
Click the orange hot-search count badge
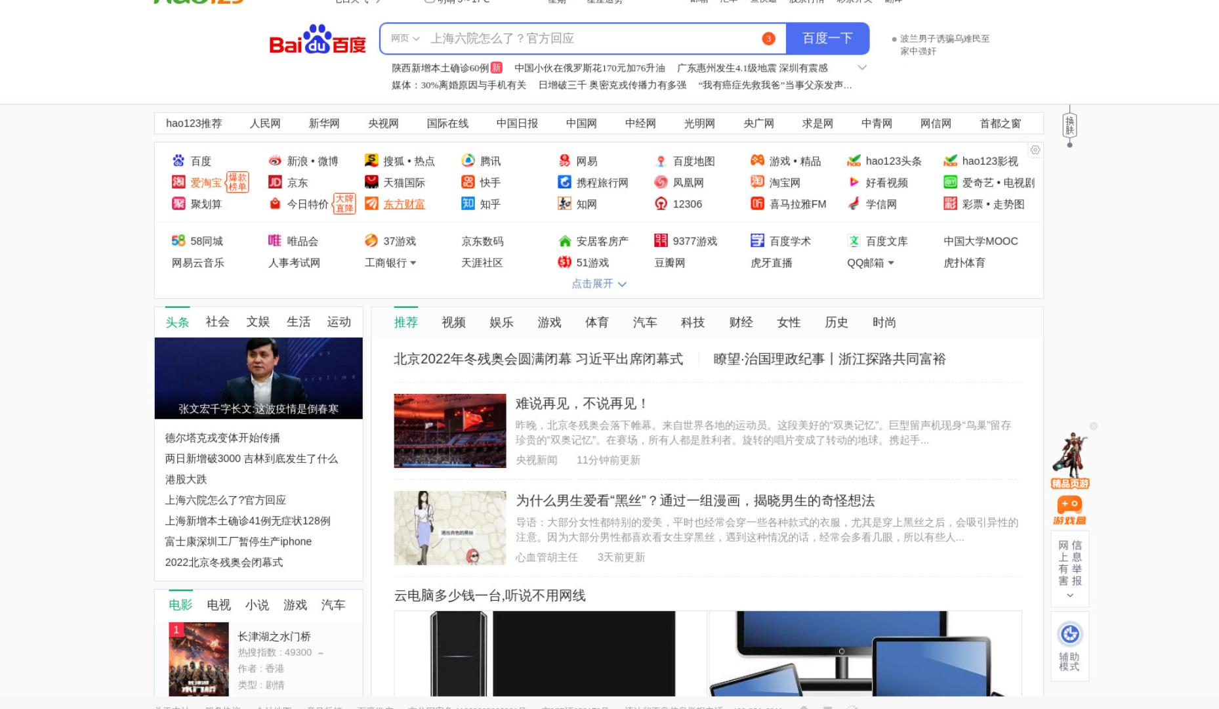click(x=769, y=39)
